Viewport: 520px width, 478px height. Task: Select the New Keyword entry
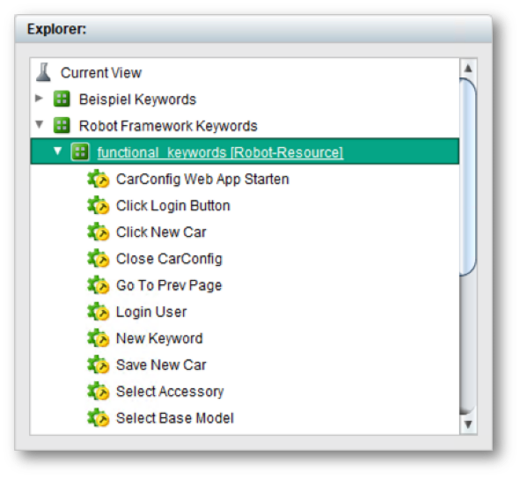tap(159, 338)
